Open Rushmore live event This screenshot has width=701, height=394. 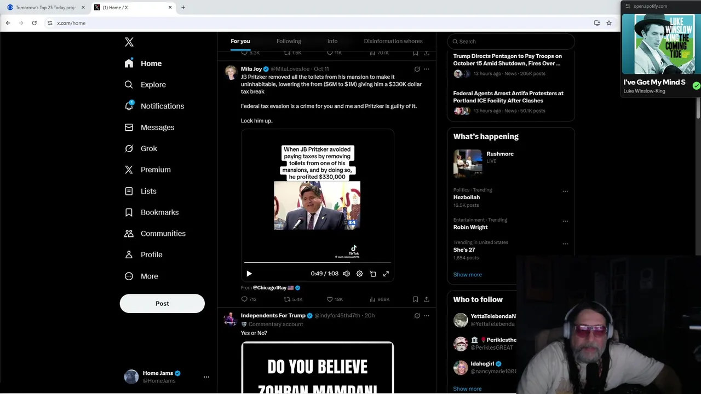point(500,154)
